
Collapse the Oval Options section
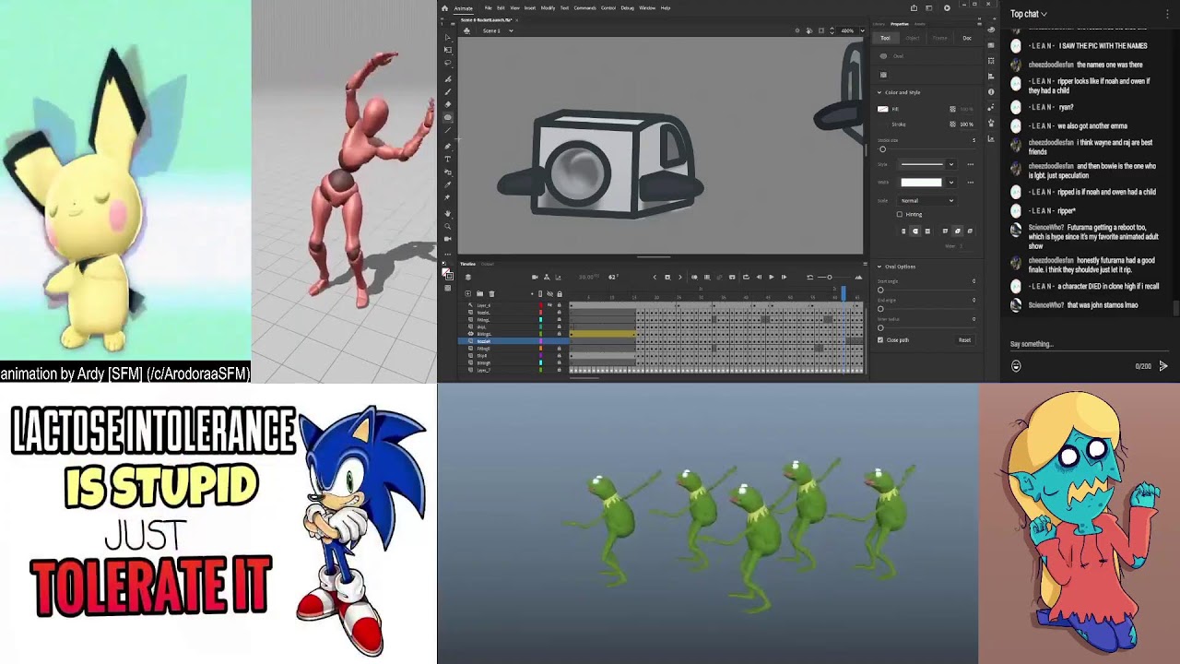pos(879,267)
